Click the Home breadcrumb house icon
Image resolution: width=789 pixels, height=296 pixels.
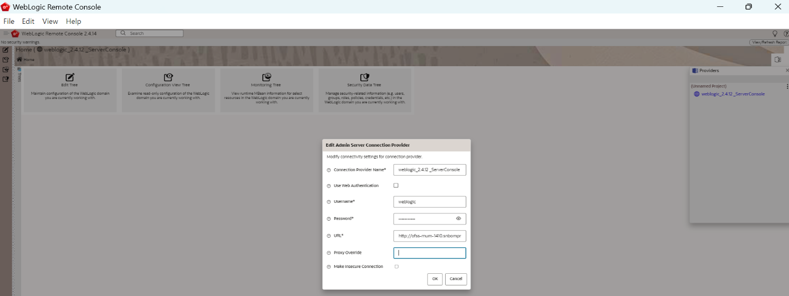point(20,60)
